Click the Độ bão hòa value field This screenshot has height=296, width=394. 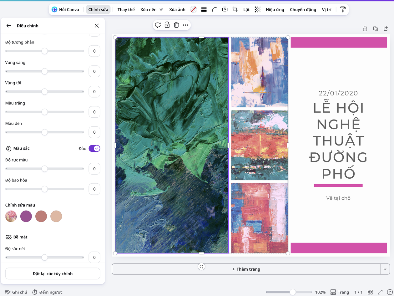click(x=94, y=189)
